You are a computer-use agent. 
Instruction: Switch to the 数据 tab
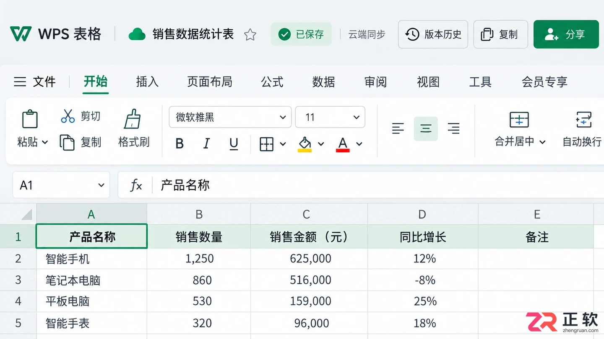323,82
